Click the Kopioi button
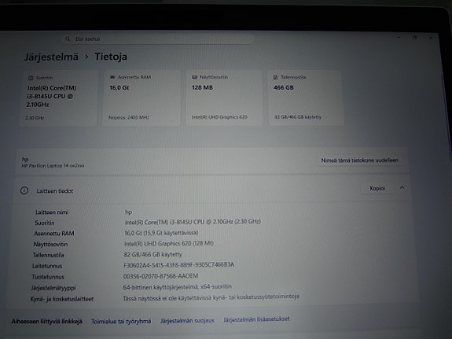Viewport: 452px width, 339px height. tap(377, 189)
